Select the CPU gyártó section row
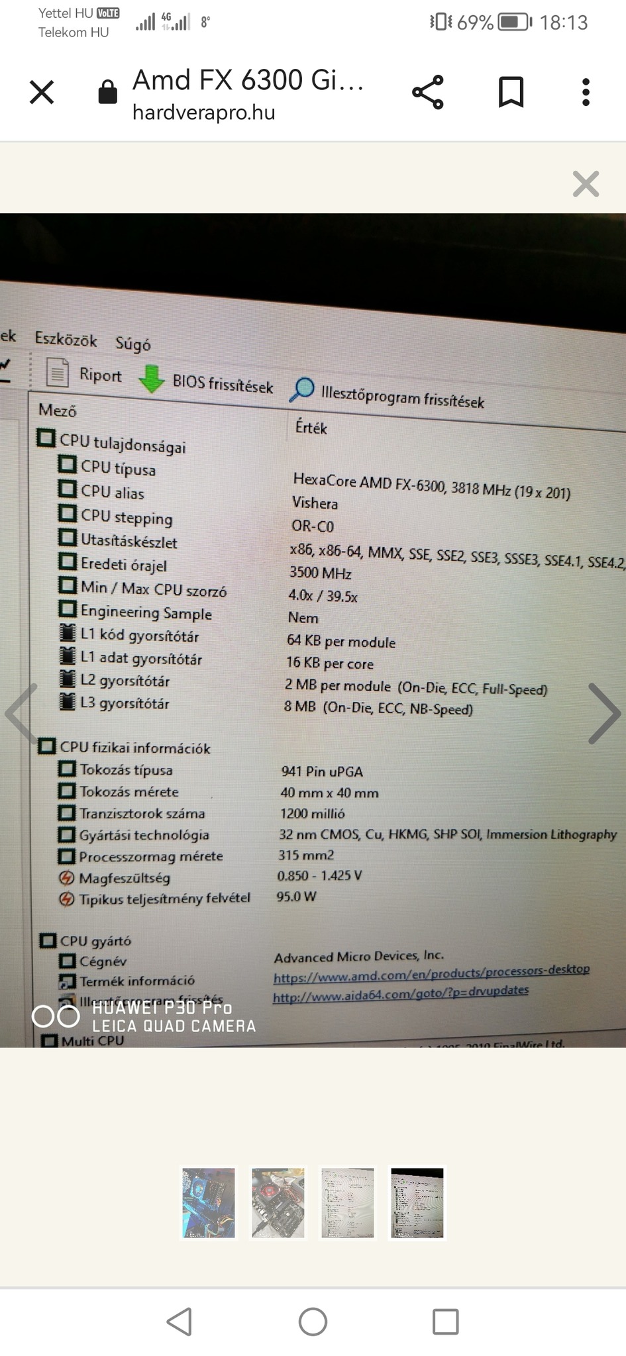The image size is (626, 1356). click(85, 940)
